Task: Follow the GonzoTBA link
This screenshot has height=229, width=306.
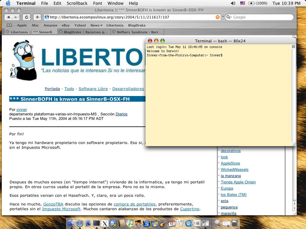Action: coord(53,204)
